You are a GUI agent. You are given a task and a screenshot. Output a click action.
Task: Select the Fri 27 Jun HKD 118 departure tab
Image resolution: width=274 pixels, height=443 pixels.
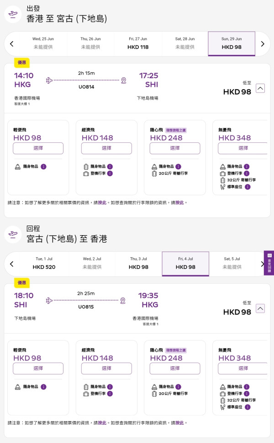pos(138,43)
